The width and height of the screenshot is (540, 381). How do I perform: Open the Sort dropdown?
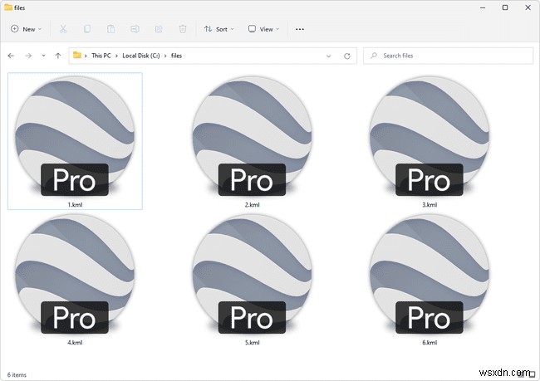[x=219, y=29]
